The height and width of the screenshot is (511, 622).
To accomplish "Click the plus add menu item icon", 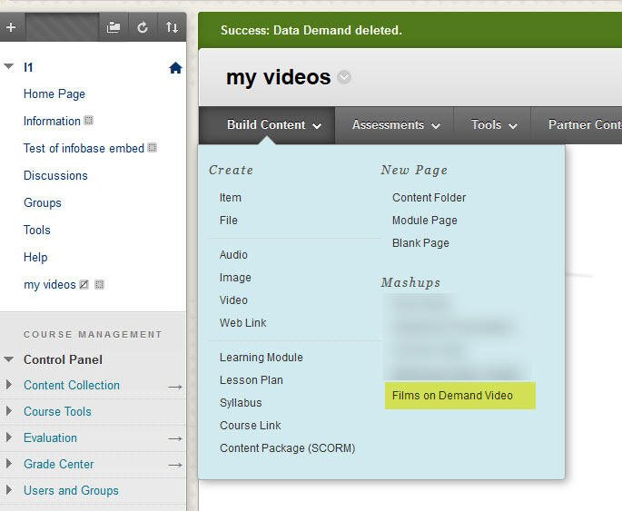I will pos(11,27).
